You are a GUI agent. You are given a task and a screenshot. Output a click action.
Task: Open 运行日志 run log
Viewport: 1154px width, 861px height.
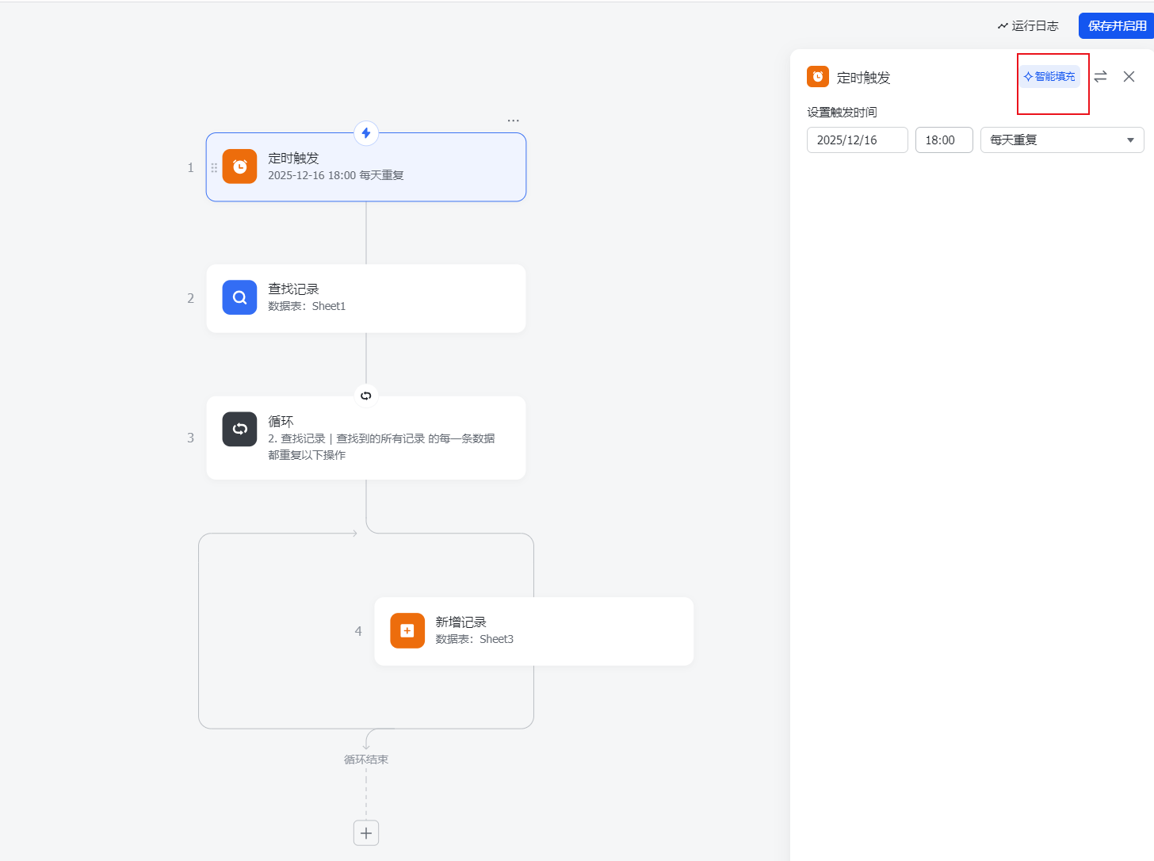[1028, 26]
